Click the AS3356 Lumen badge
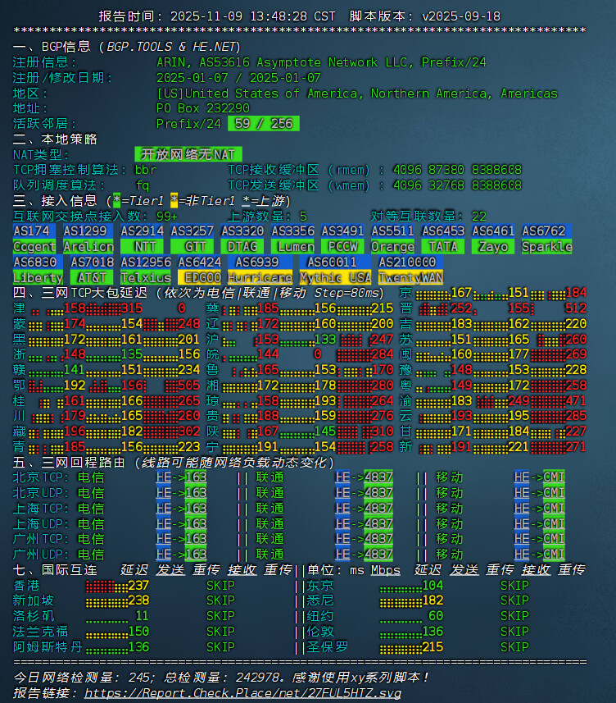This screenshot has height=703, width=616. (x=293, y=239)
